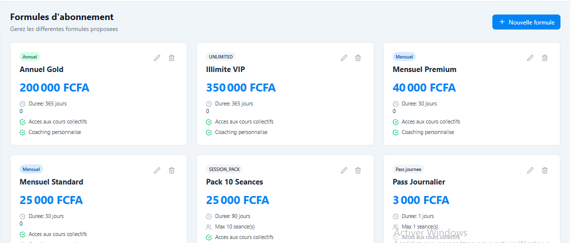This screenshot has width=571, height=243.
Task: Click the Annuel badge on Annuel Gold
Action: point(30,56)
